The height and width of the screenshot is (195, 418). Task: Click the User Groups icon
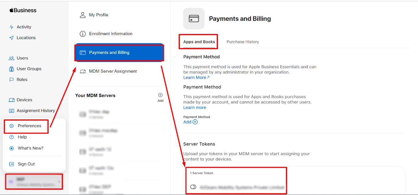click(11, 69)
